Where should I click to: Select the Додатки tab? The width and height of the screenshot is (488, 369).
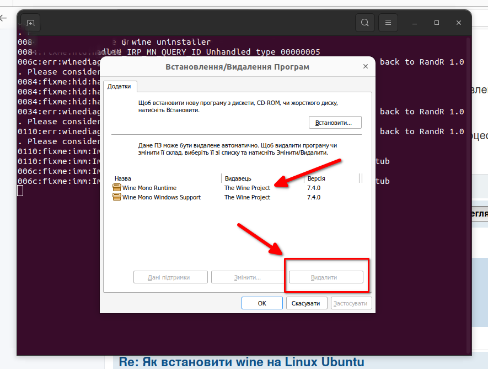point(120,86)
